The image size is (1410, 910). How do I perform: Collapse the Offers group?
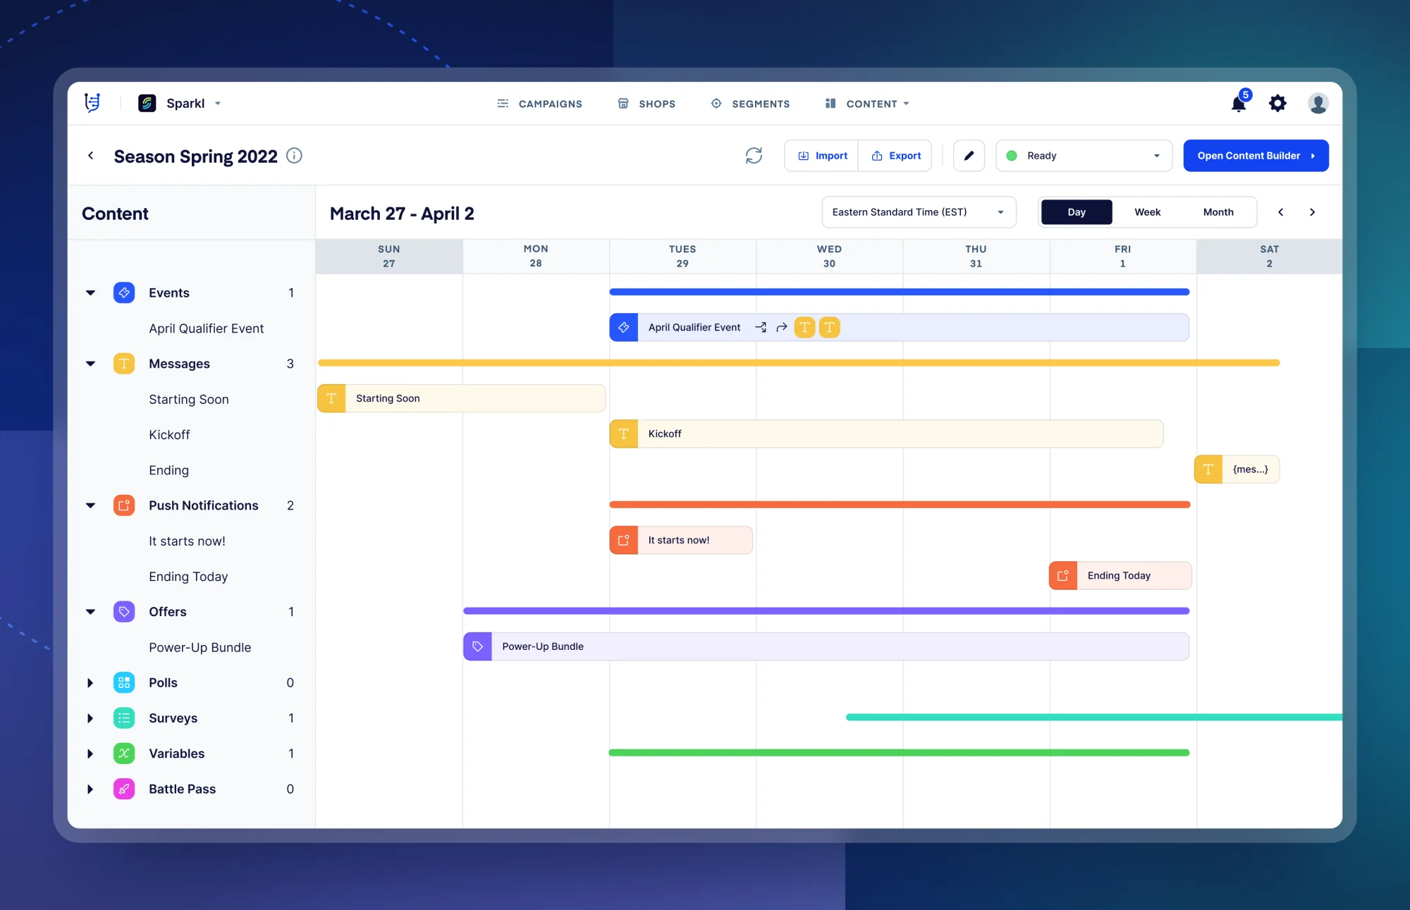[90, 612]
